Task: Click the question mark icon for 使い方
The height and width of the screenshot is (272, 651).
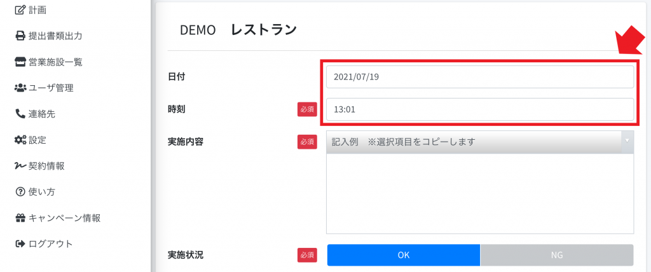Action: (20, 192)
